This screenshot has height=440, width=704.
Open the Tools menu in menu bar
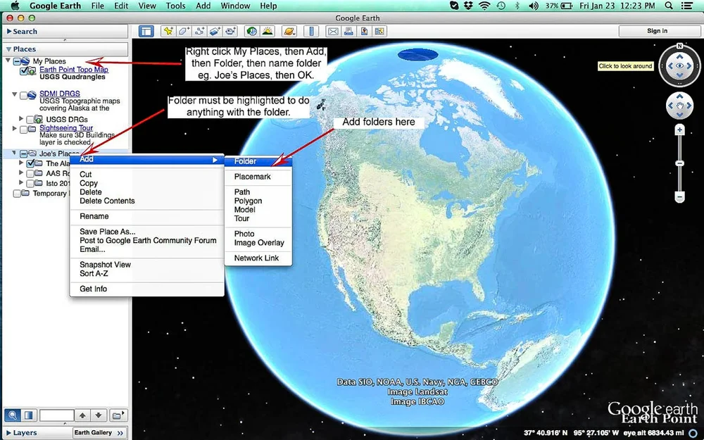tap(175, 6)
